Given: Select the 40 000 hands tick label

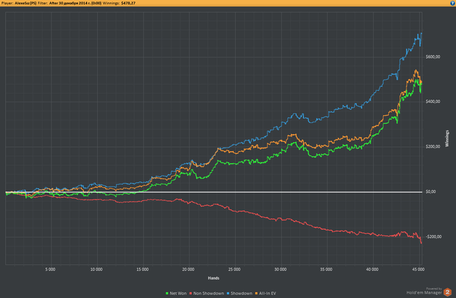Looking at the screenshot, I should click(372, 269).
